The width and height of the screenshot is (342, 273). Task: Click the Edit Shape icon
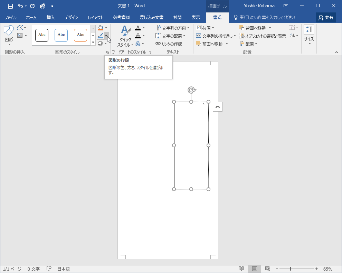coord(20,28)
